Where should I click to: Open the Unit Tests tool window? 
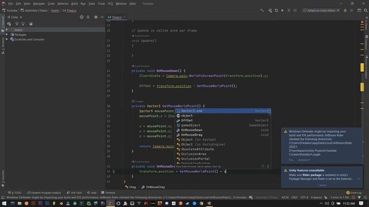point(74,193)
